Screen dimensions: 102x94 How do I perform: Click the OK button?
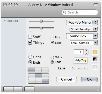(89, 79)
